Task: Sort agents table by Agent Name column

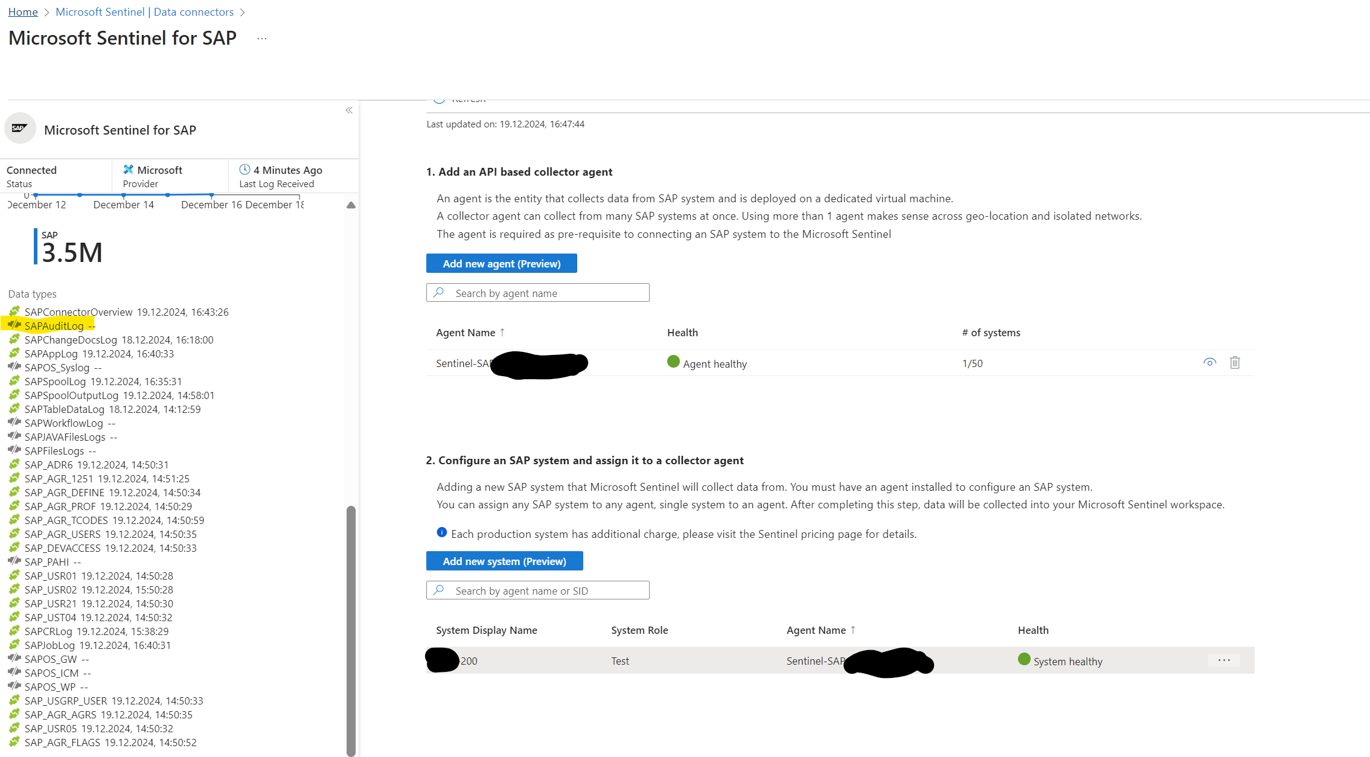Action: pos(470,332)
